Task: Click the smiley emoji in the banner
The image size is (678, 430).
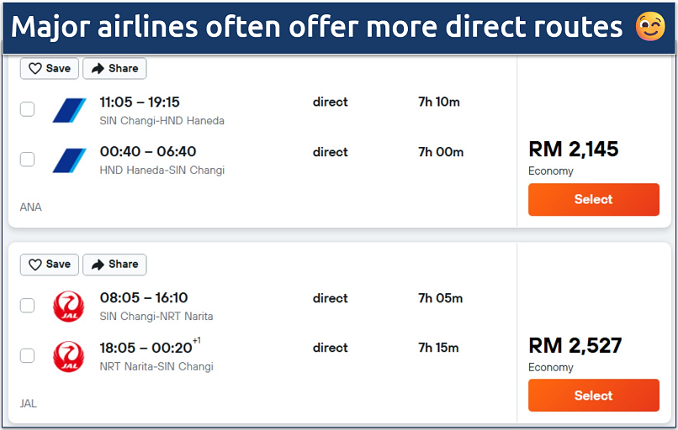Action: [x=650, y=27]
